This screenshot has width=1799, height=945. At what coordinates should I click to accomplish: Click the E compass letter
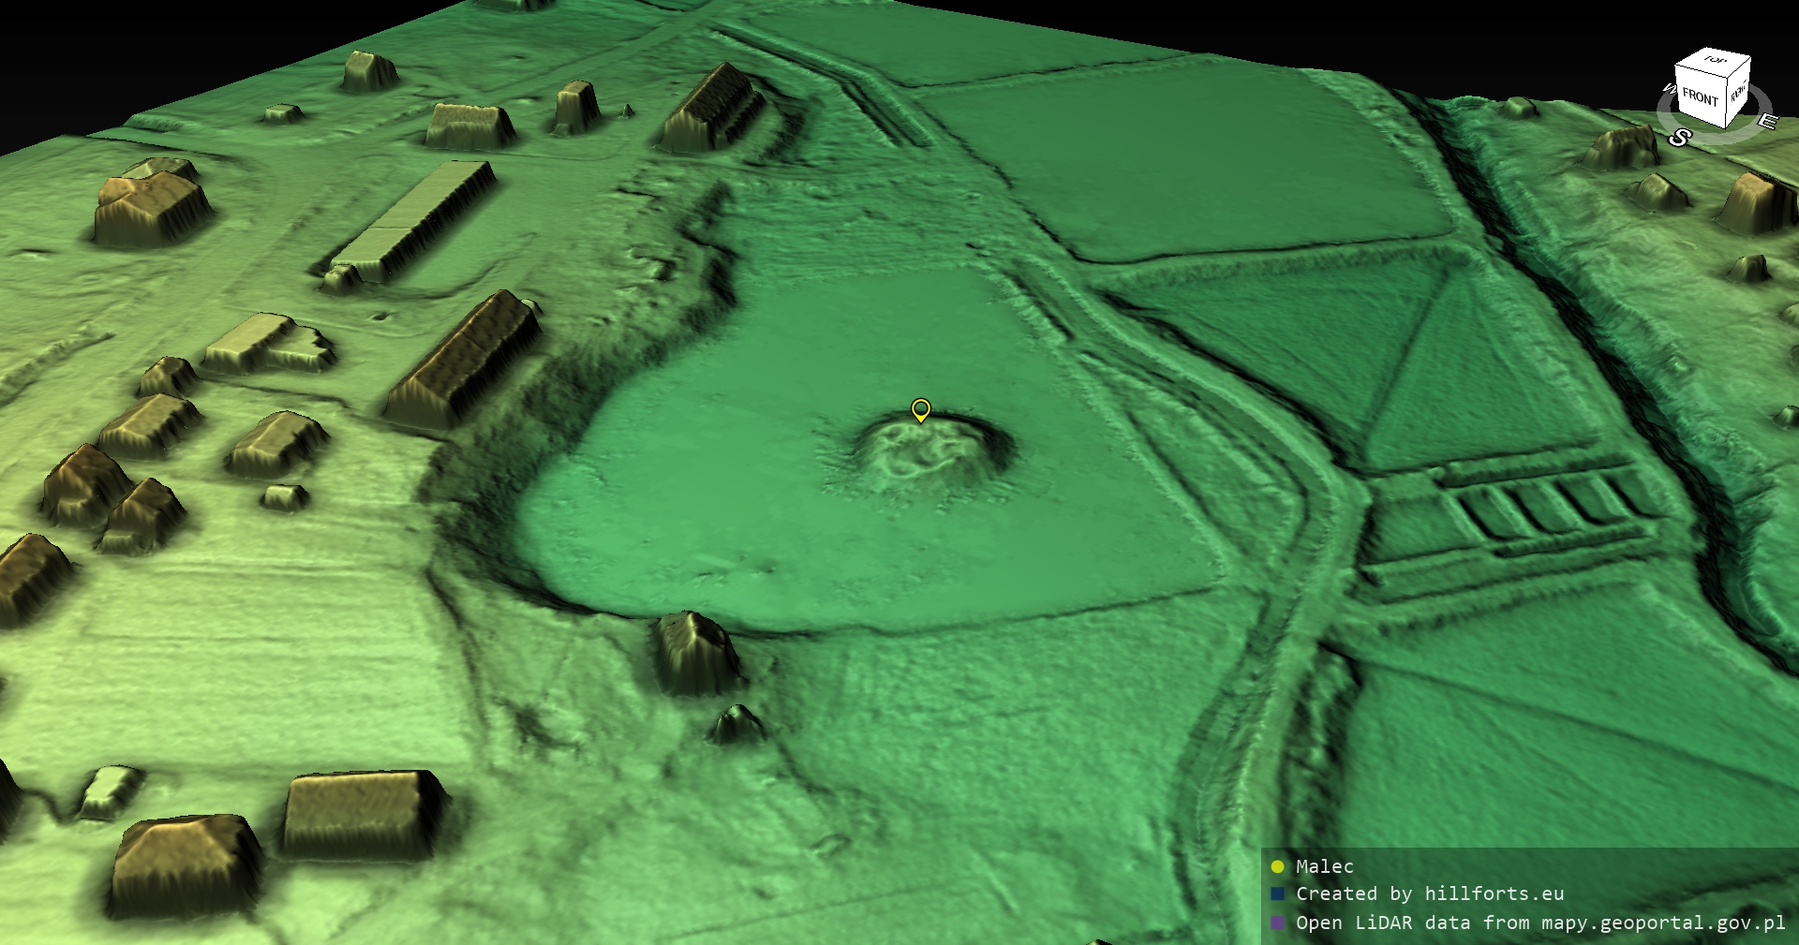tap(1766, 122)
